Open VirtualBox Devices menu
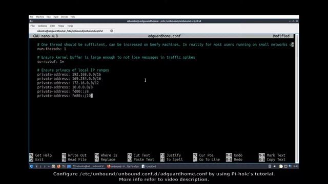The width and height of the screenshot is (328, 184). point(64,17)
